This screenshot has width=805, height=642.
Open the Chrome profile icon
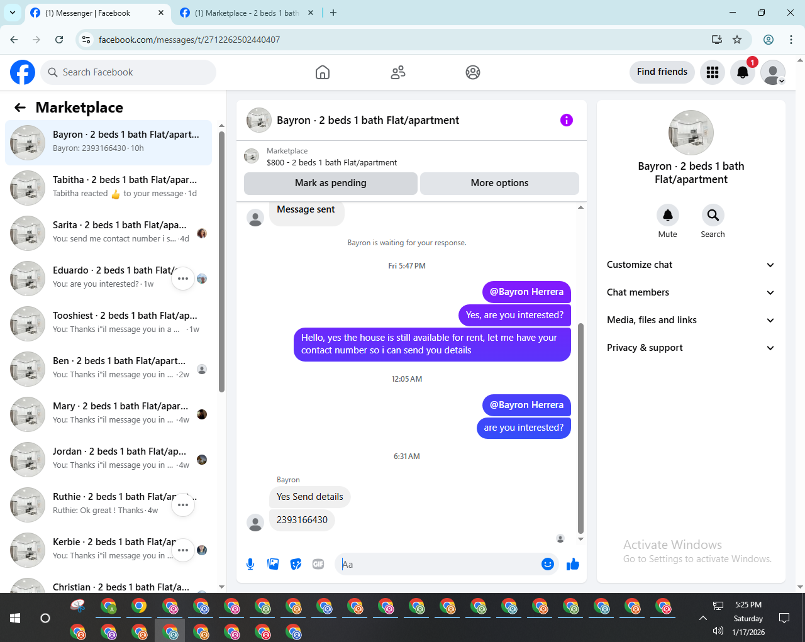click(769, 40)
